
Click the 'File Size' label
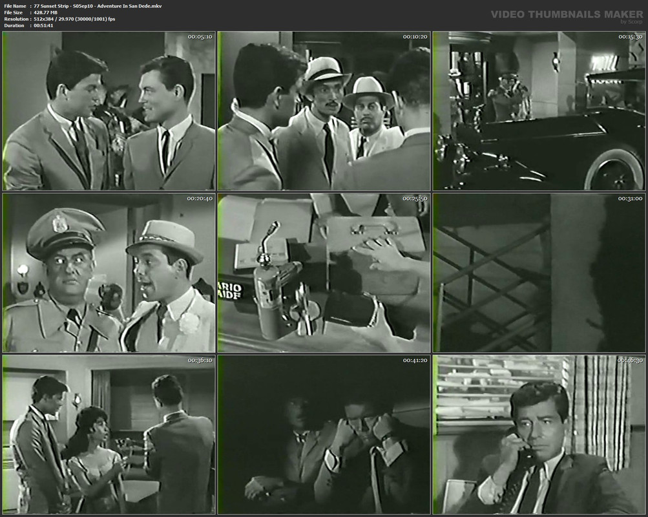pyautogui.click(x=13, y=12)
